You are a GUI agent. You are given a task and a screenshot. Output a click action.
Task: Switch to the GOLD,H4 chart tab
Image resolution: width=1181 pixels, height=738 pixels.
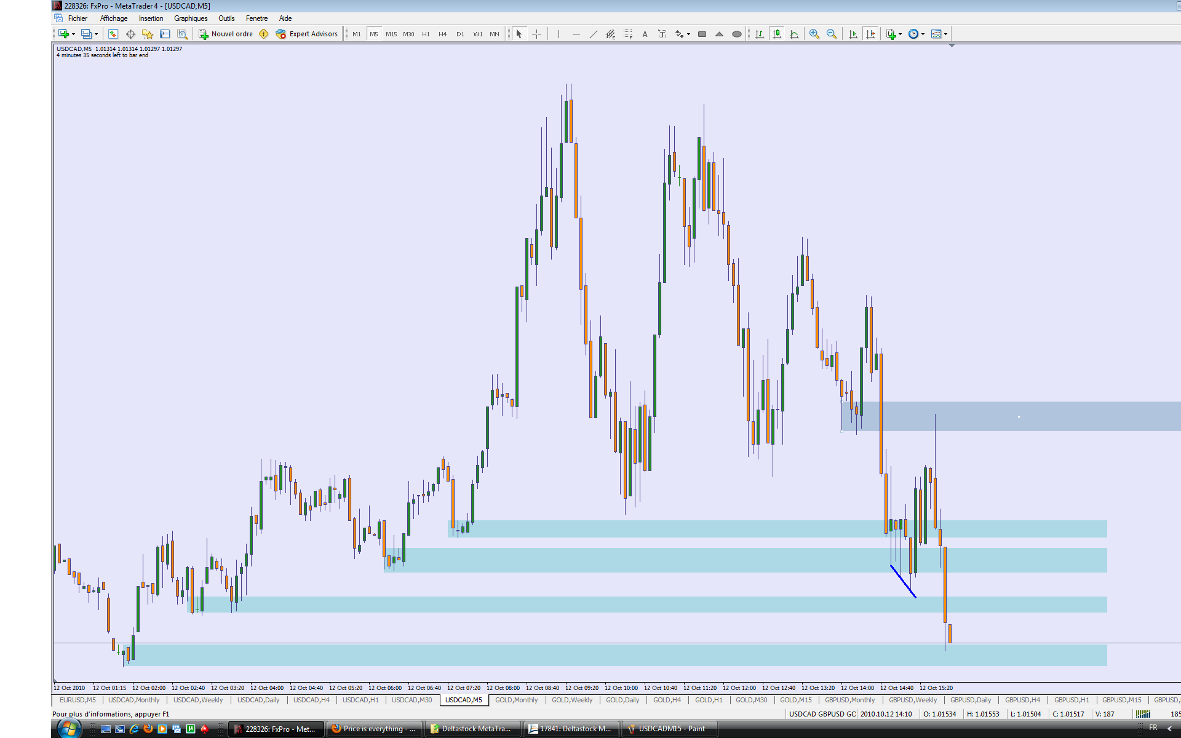tap(667, 700)
